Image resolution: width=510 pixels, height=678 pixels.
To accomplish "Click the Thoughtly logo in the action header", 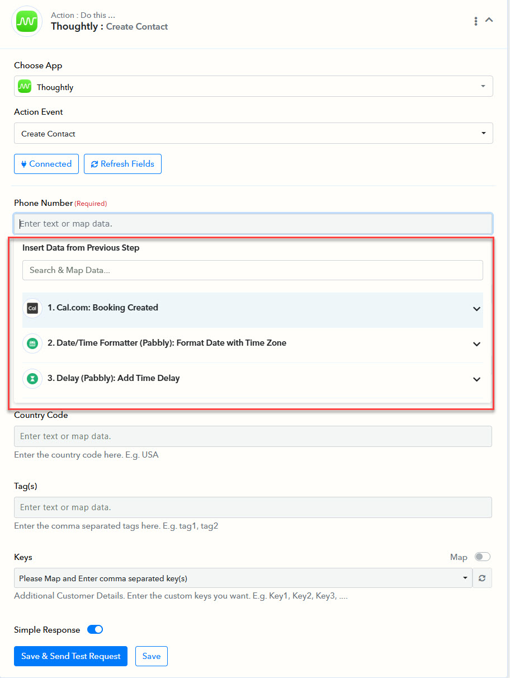I will point(27,21).
